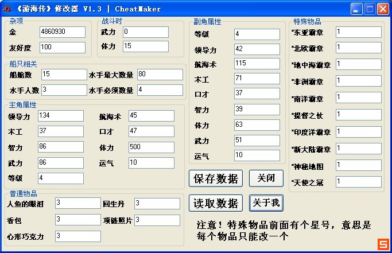Click the 人鱼的眼泪 item field
The width and height of the screenshot is (392, 253).
coord(77,203)
